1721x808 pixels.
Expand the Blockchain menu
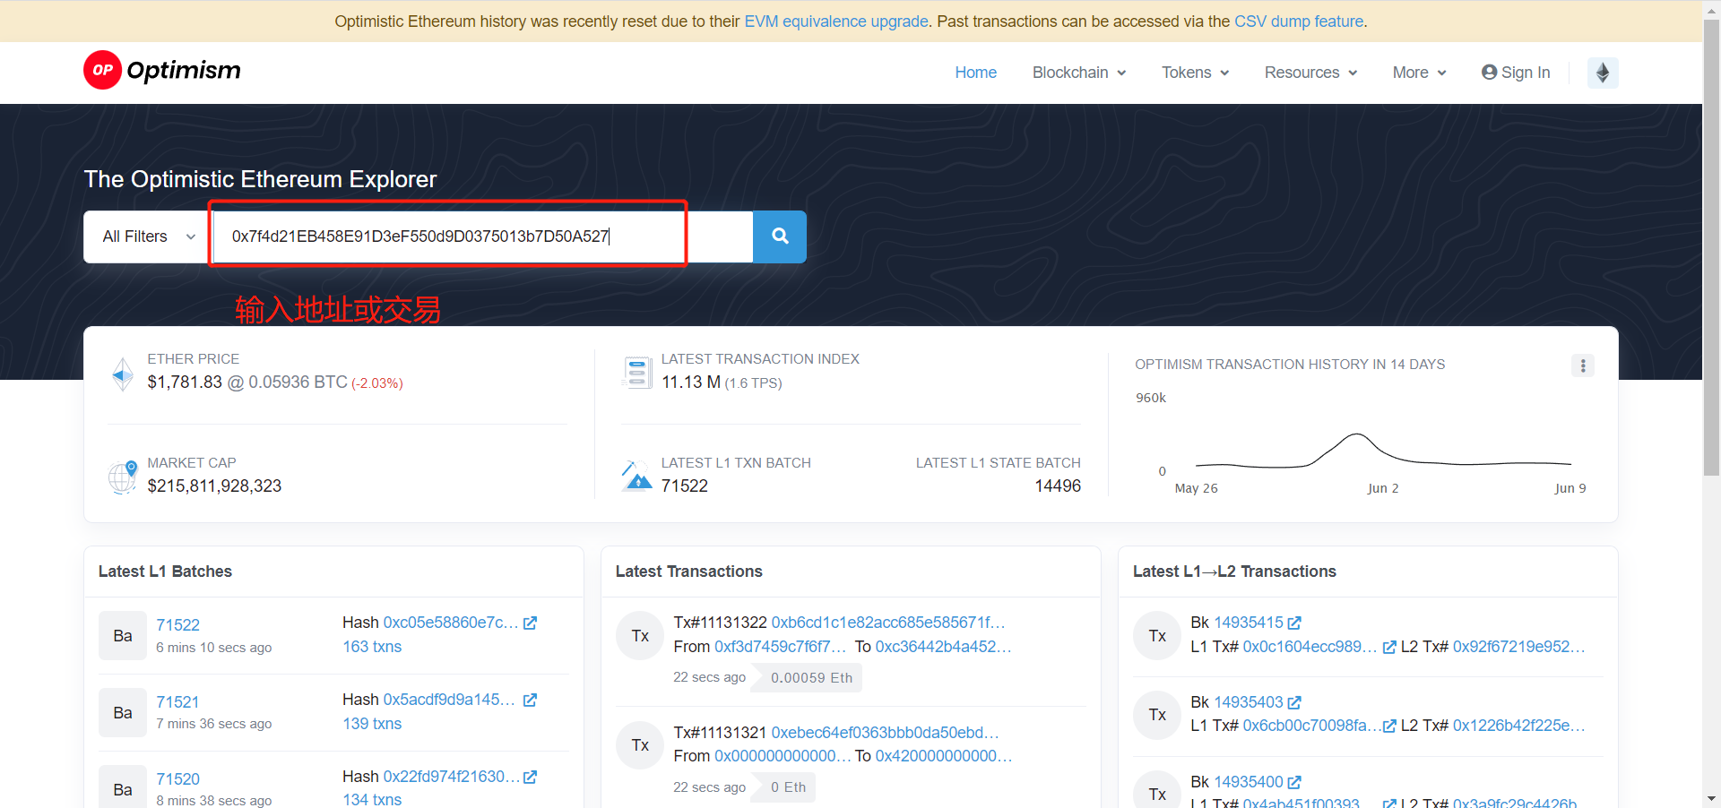1078,73
